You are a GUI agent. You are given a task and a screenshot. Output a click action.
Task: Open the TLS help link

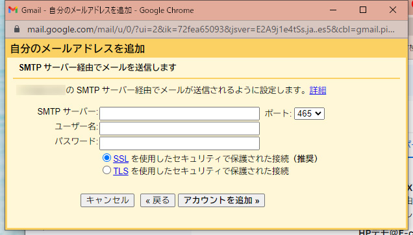pyautogui.click(x=121, y=171)
